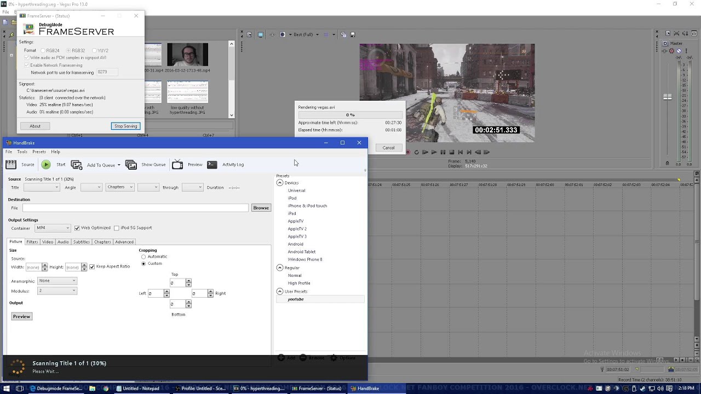
Task: Click the Master volume fader
Action: pyautogui.click(x=668, y=97)
